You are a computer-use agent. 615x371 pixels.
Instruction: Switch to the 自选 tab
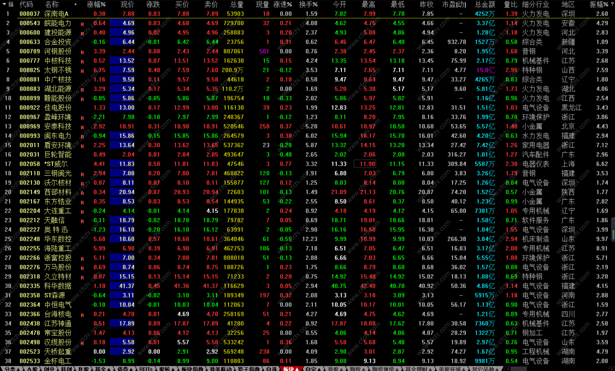[271, 369]
